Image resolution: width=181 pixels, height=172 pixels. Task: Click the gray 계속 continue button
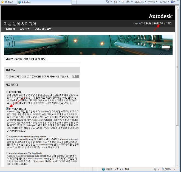[76, 76]
